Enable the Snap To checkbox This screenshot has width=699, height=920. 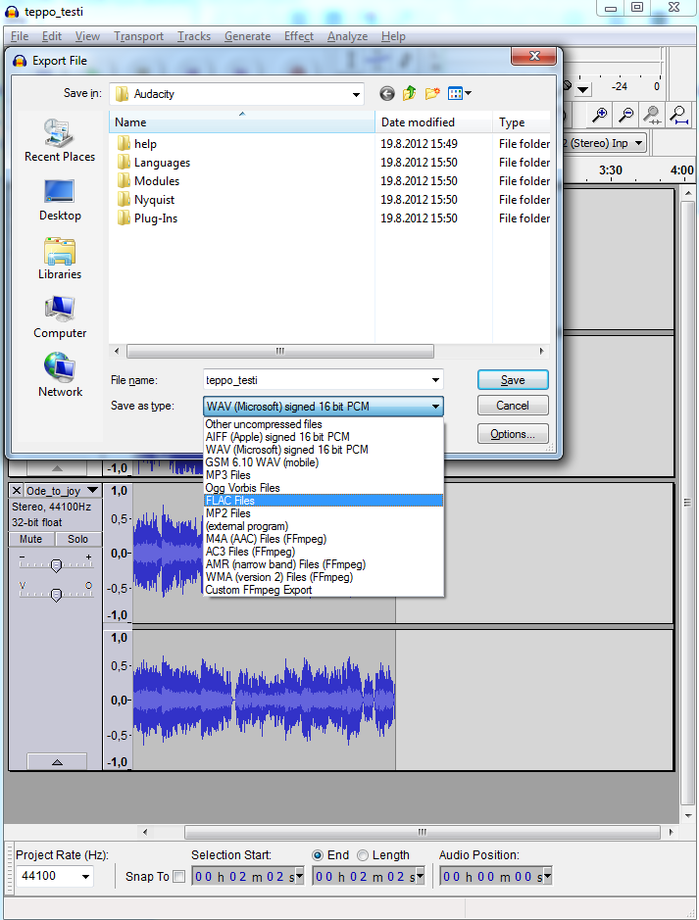178,877
